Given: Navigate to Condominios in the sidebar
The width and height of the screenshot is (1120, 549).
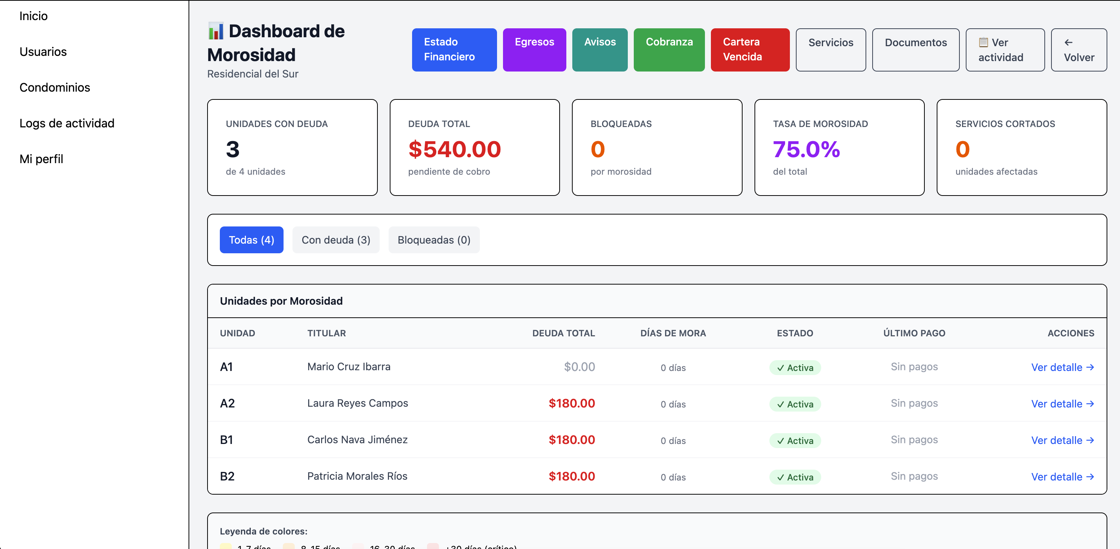Looking at the screenshot, I should 54,88.
